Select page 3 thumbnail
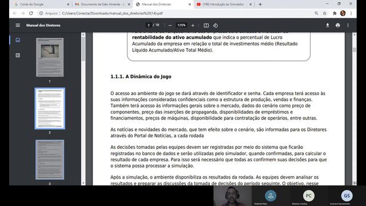366x206 pixels. (50, 160)
